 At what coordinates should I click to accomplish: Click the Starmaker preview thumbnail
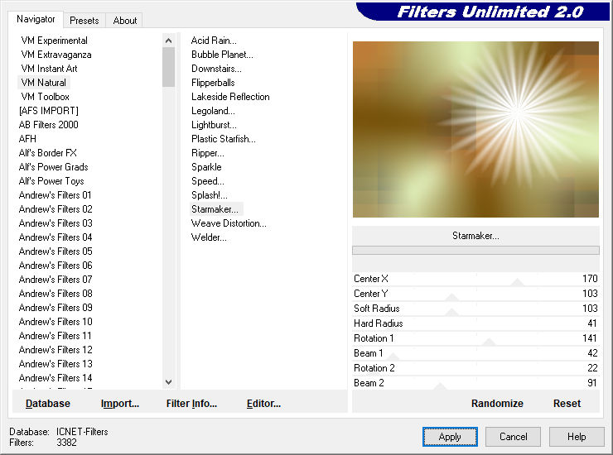475,129
